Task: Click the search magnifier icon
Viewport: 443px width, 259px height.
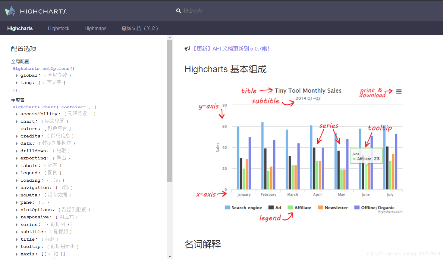Action: [x=178, y=11]
